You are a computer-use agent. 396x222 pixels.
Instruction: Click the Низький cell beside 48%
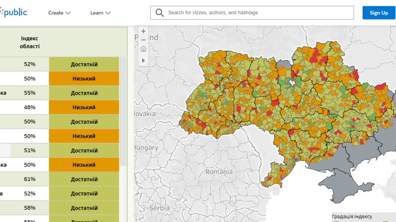pos(84,107)
